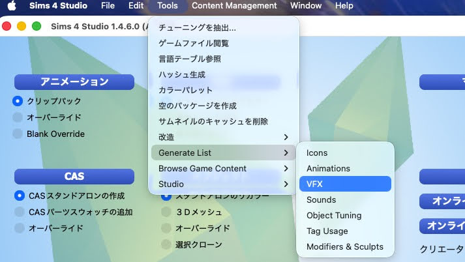Select the 3Dメッシュ radio button

pyautogui.click(x=166, y=212)
